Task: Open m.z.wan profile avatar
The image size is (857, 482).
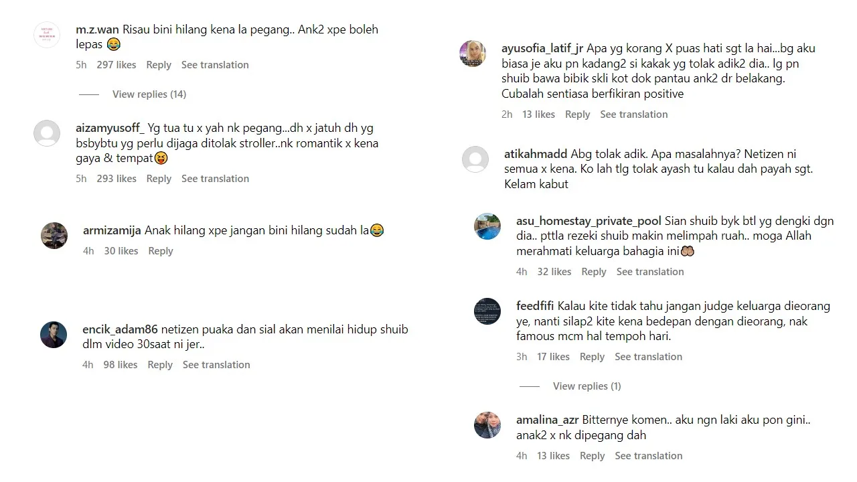Action: coord(47,35)
